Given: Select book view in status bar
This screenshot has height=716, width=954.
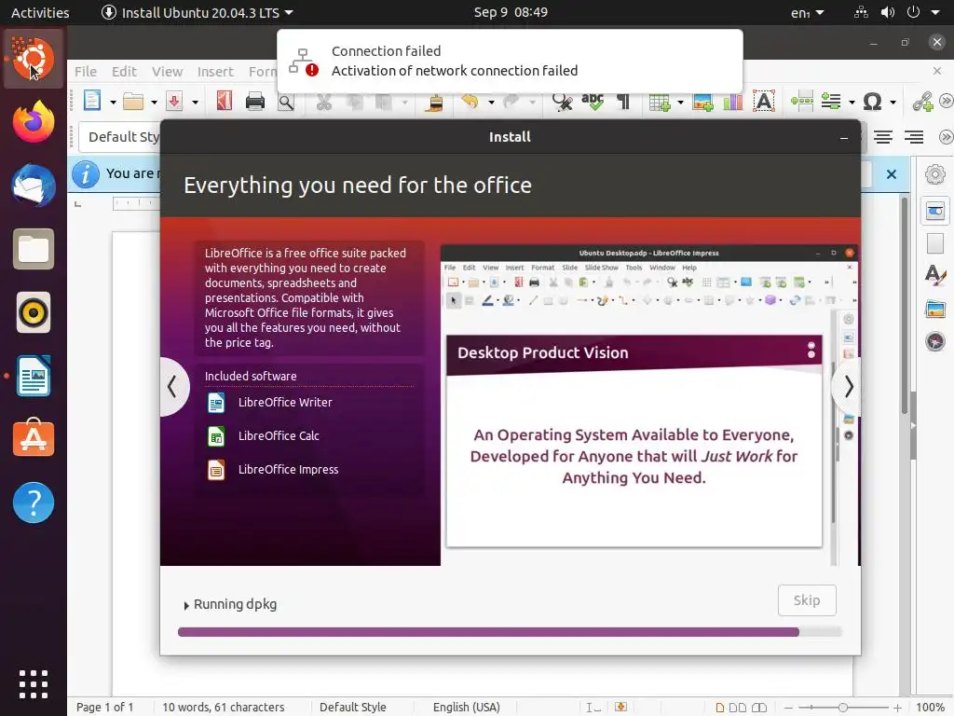Looking at the screenshot, I should click(758, 707).
